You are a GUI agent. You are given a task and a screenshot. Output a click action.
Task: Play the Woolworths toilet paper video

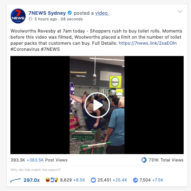[x=97, y=105]
